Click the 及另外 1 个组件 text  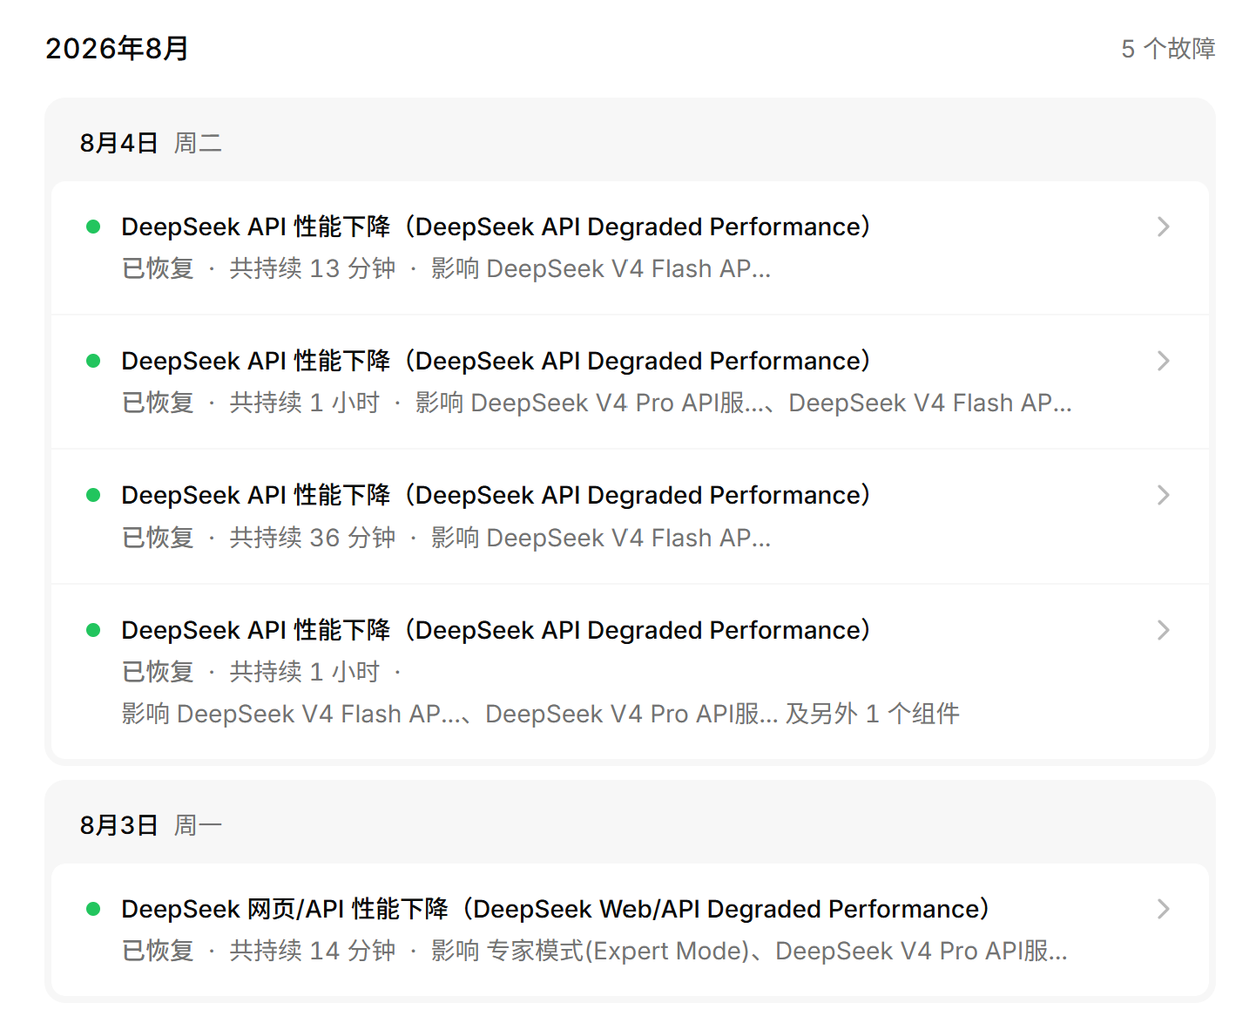(x=873, y=714)
